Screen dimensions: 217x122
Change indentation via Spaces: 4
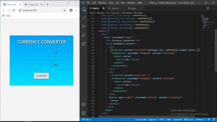tap(153, 120)
